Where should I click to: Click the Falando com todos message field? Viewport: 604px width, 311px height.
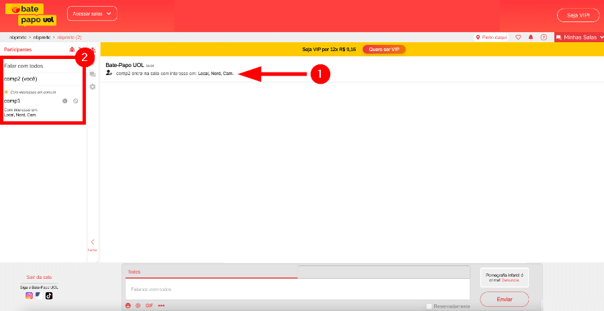[x=297, y=289]
